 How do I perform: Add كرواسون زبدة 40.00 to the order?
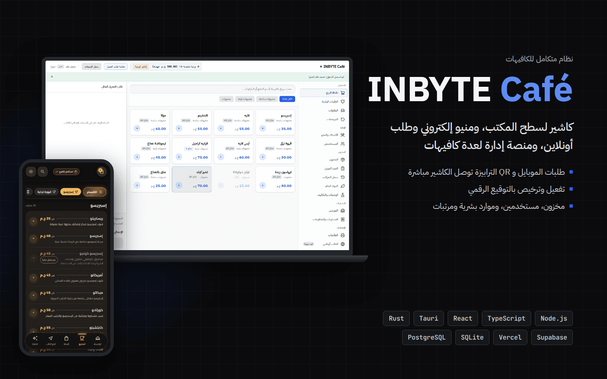click(263, 185)
